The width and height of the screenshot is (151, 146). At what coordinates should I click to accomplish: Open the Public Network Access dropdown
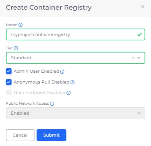pos(75,113)
